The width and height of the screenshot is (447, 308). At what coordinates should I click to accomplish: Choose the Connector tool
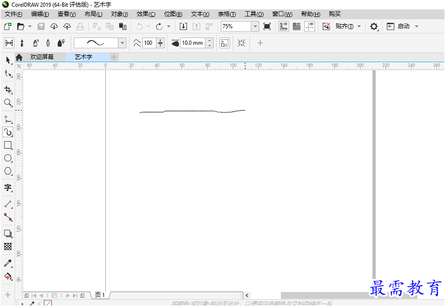tap(8, 218)
